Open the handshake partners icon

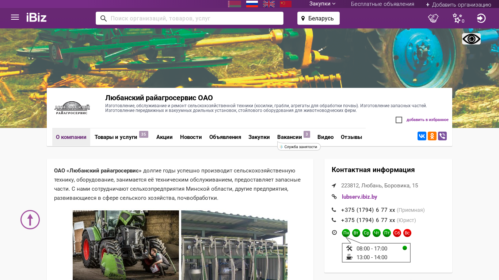[433, 18]
